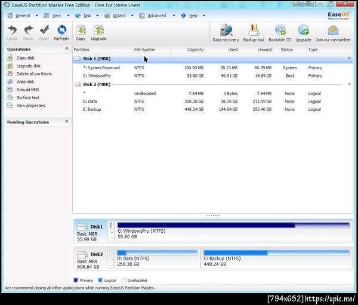This screenshot has height=305, width=358.
Task: Click the Logical legend color swatch
Action: tap(100, 280)
